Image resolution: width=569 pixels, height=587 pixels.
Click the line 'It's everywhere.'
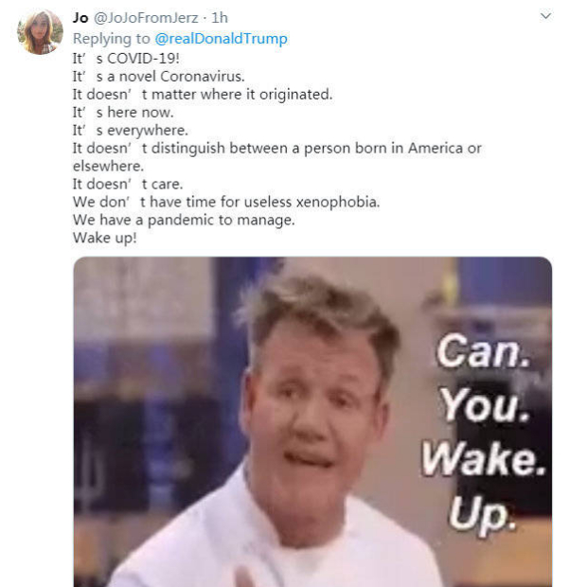131,131
